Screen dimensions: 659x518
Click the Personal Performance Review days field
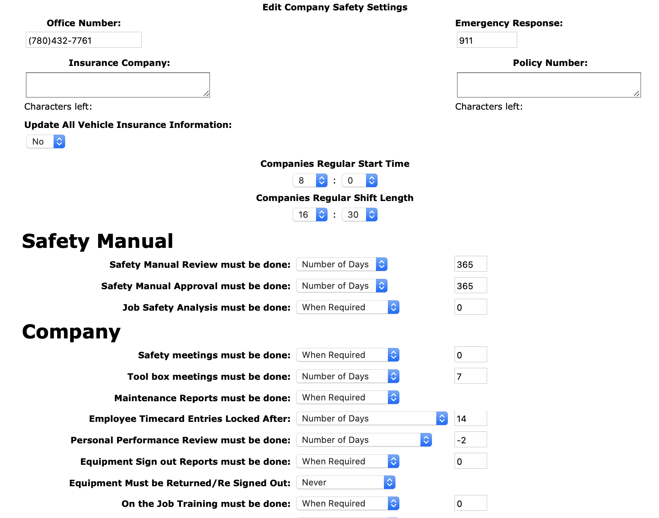(x=470, y=440)
